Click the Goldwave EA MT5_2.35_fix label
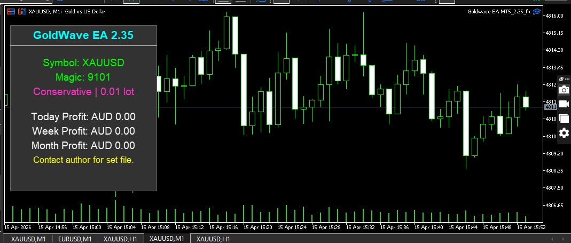 tap(499, 11)
